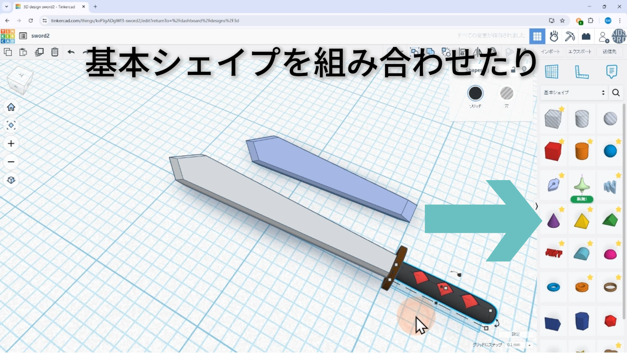Viewport: 627px width, 353px height.
Task: Click the エクスポート button
Action: click(x=580, y=52)
